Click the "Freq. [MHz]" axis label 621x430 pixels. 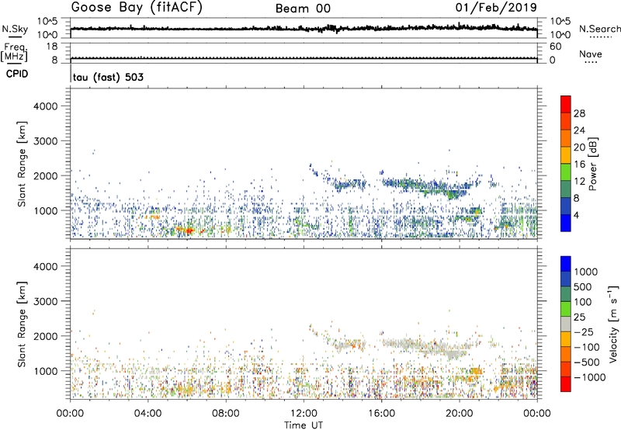tap(14, 52)
